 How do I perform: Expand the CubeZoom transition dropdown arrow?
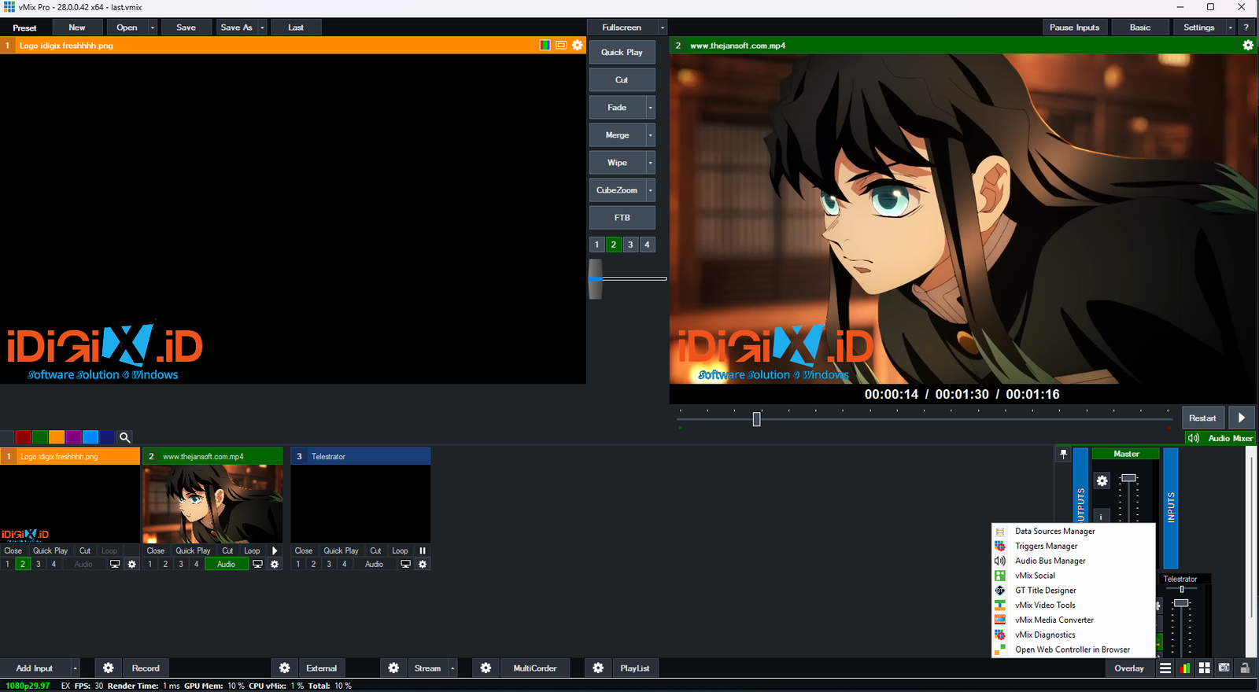click(651, 190)
